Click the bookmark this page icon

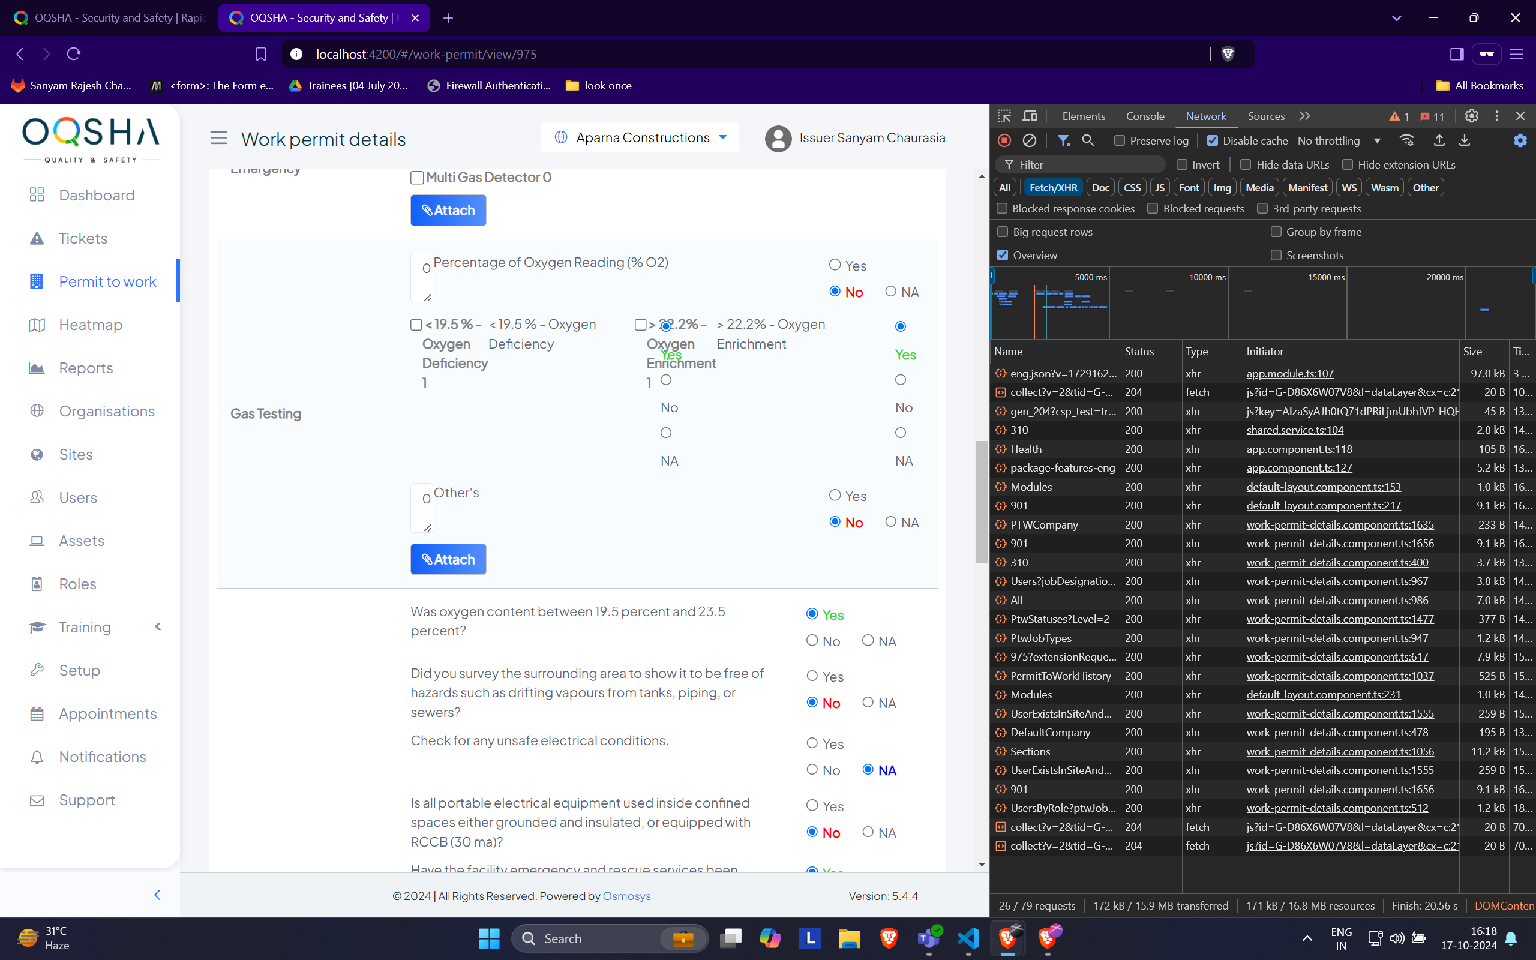260,55
